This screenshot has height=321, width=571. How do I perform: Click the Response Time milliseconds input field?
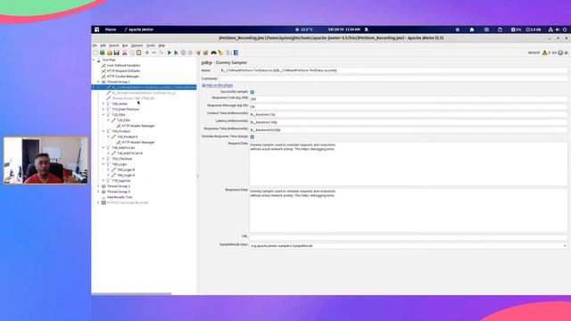pyautogui.click(x=409, y=129)
